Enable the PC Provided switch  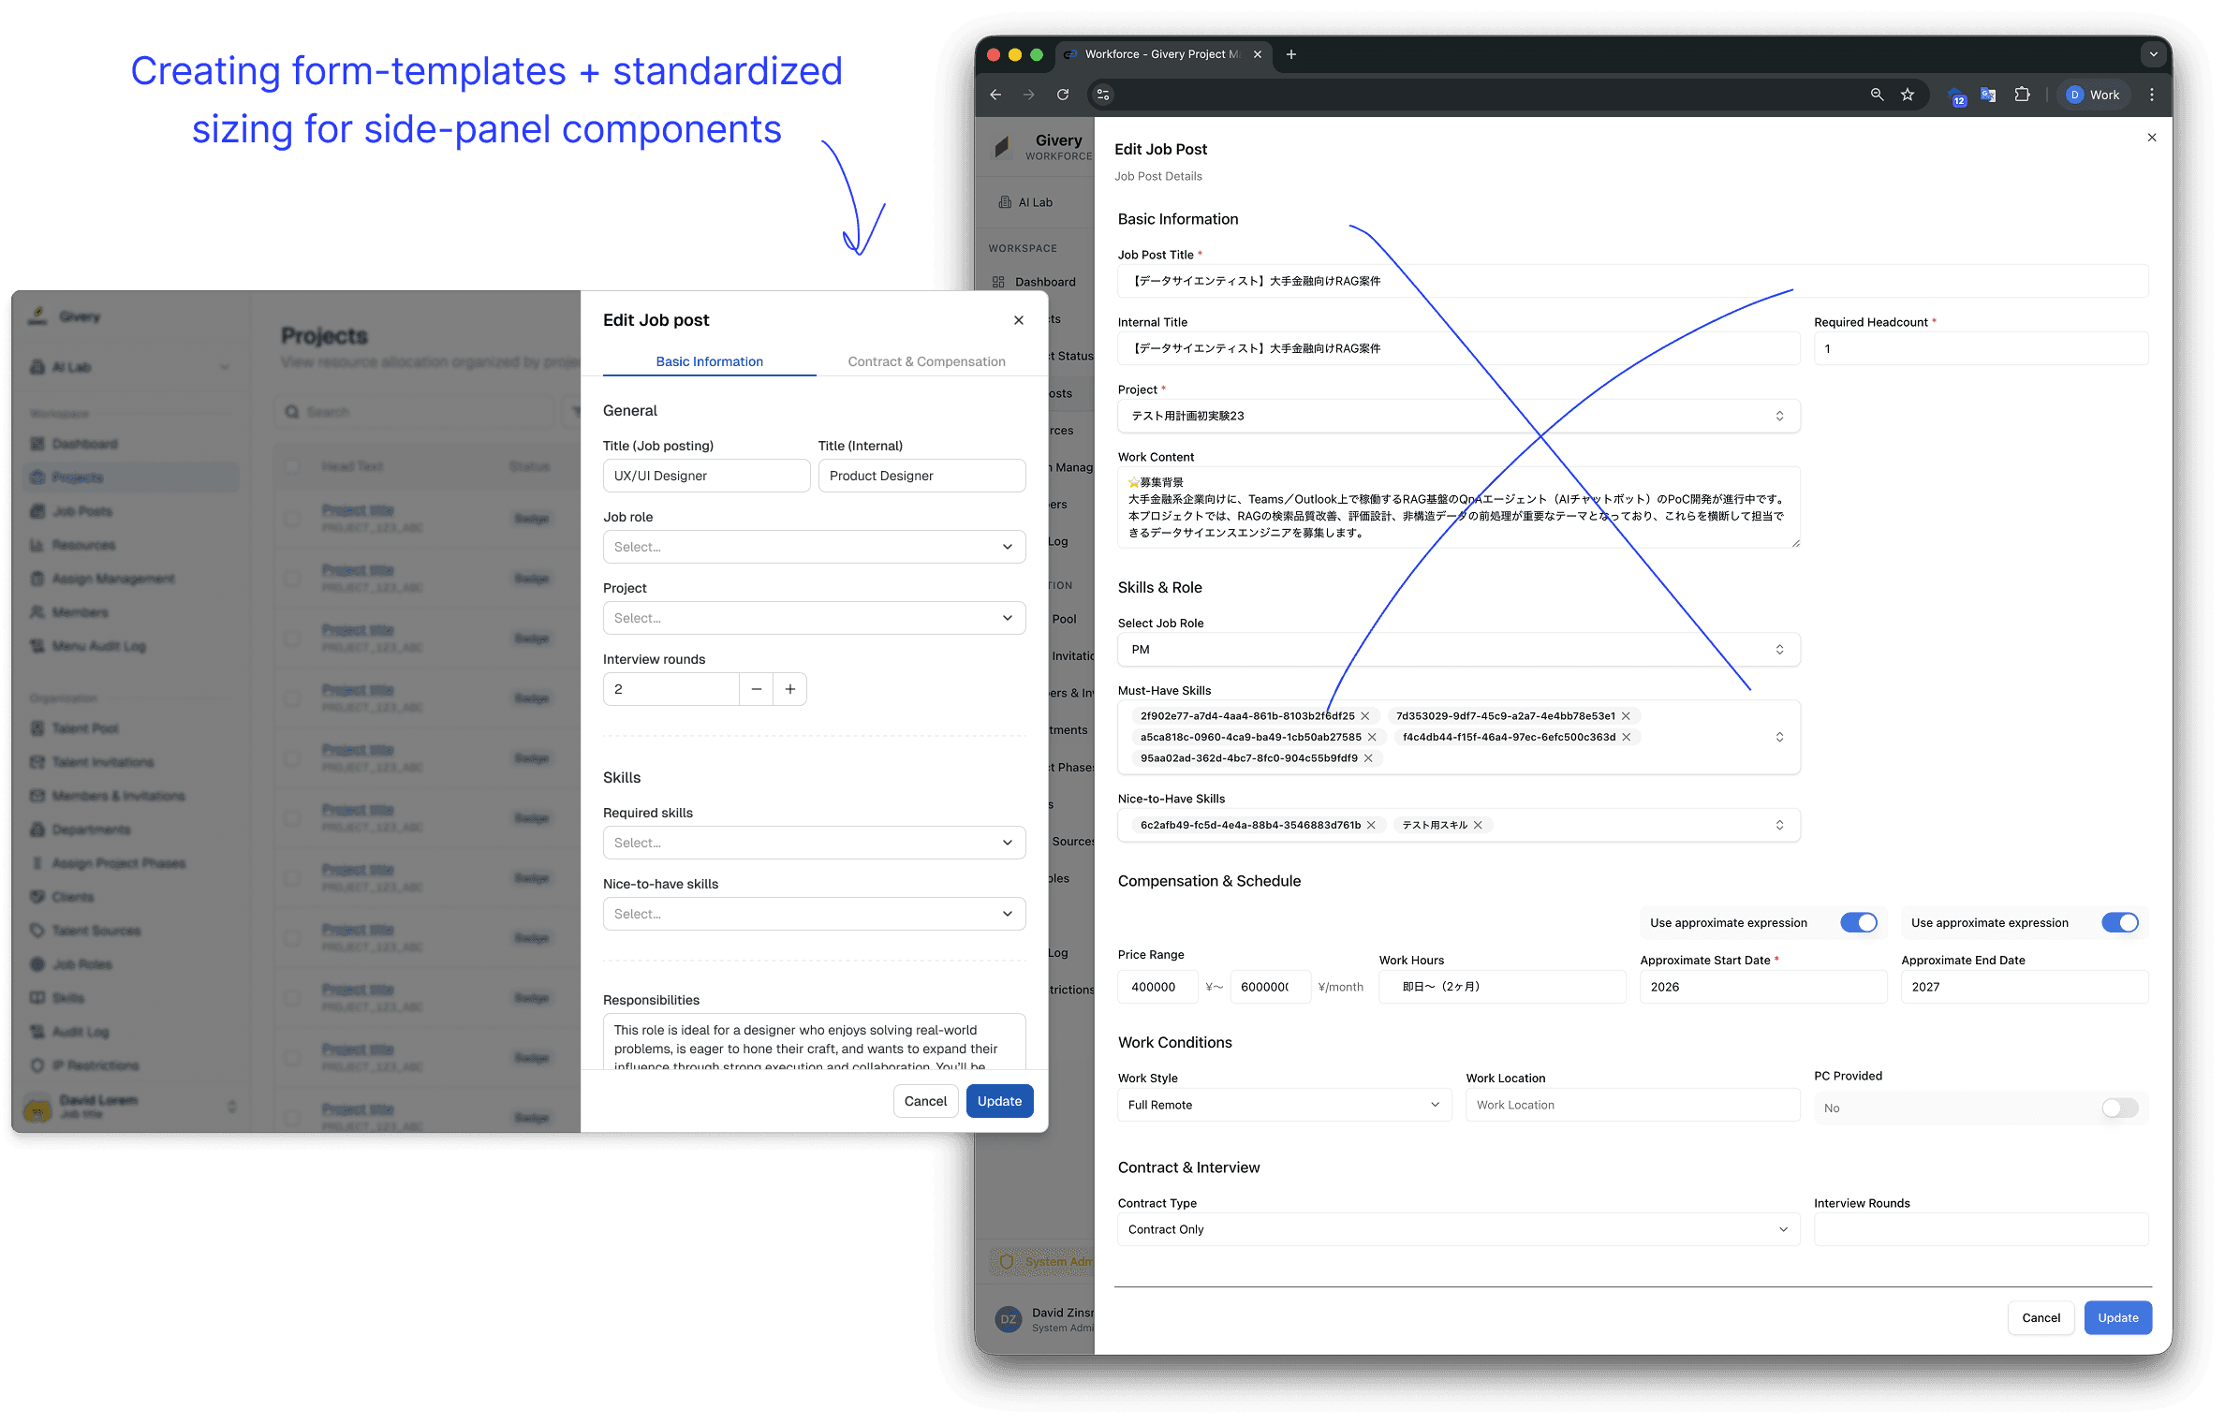pos(2120,1108)
